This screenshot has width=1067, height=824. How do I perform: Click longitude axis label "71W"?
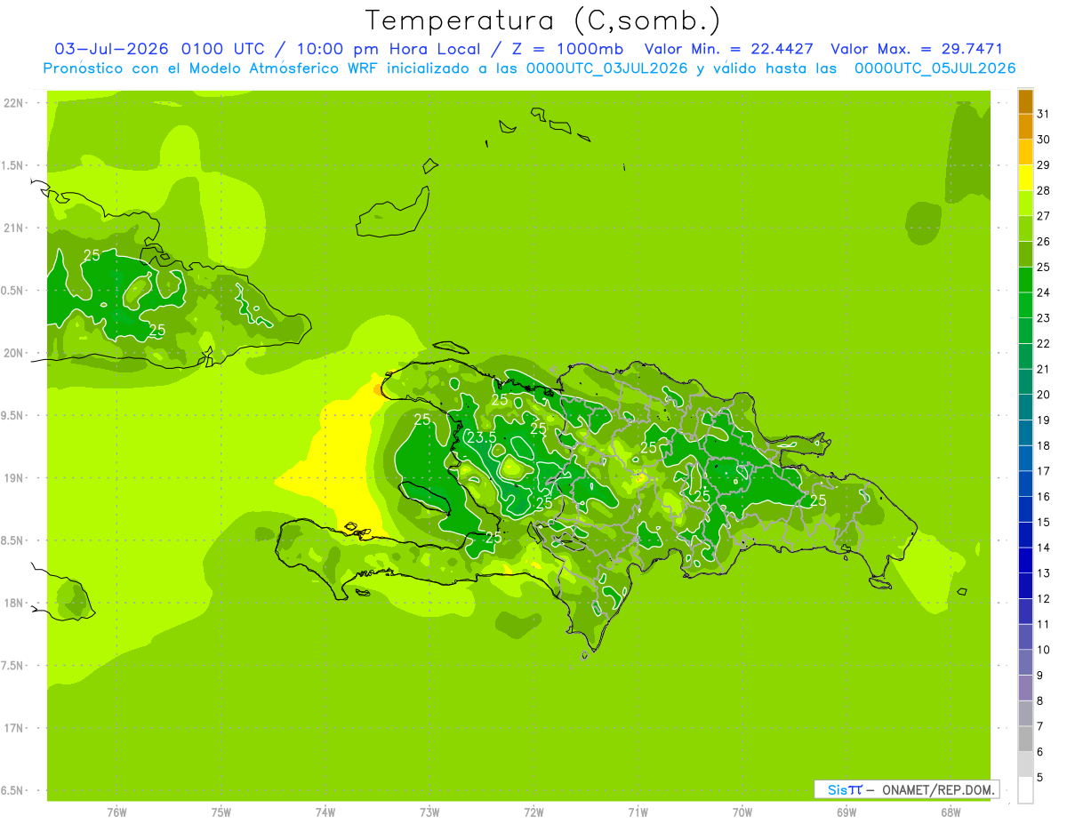click(638, 812)
